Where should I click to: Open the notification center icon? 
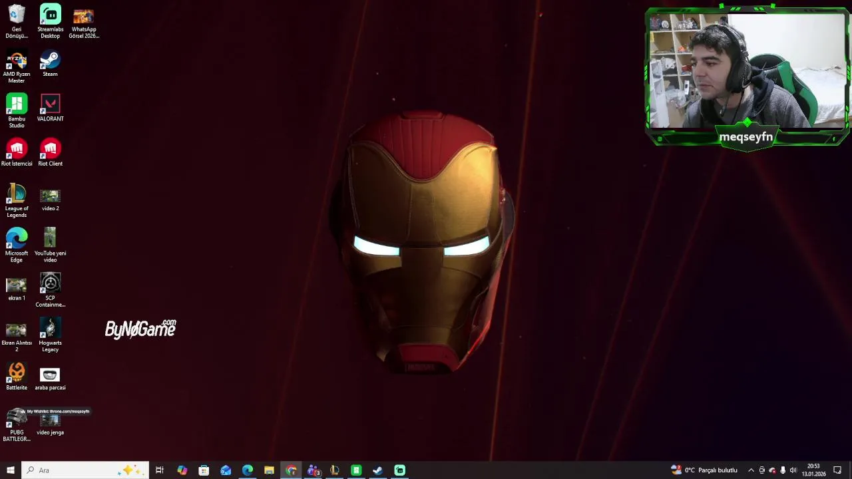[838, 470]
